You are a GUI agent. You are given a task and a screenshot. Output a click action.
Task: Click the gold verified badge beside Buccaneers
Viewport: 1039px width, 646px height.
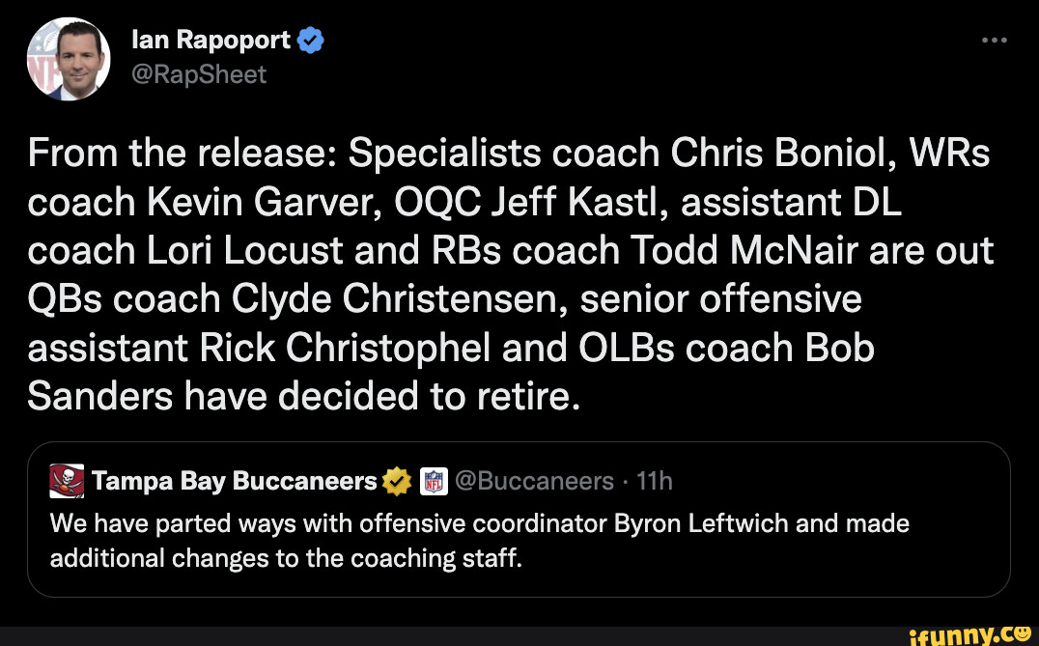pos(397,481)
